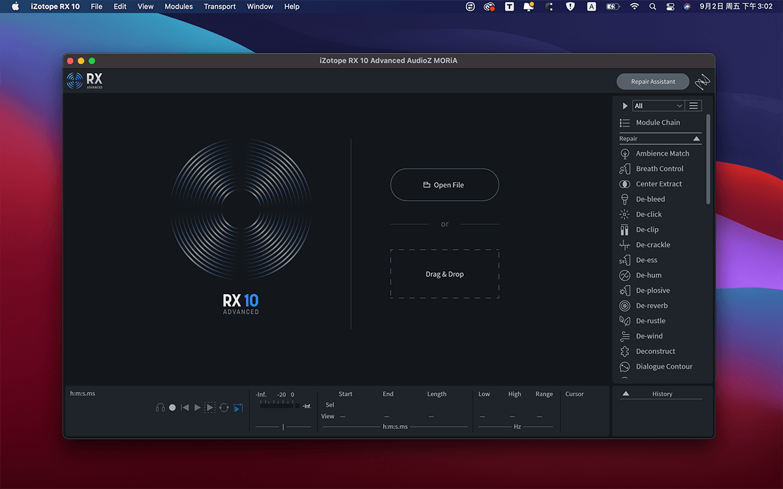Open the Edit menu
The width and height of the screenshot is (783, 489).
coord(120,7)
